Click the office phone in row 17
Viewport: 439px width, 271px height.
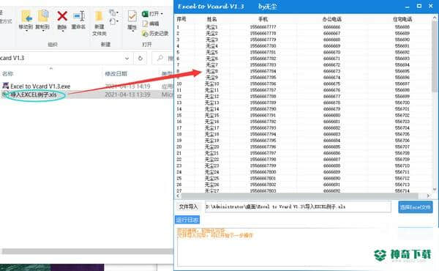pos(331,127)
